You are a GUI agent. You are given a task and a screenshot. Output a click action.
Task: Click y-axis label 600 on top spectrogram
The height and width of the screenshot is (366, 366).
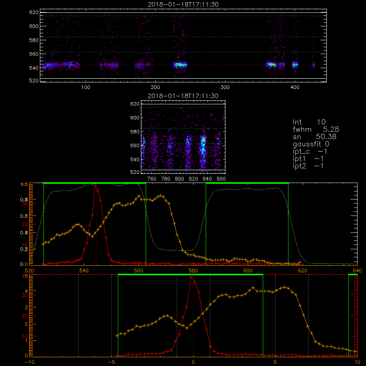point(34,26)
